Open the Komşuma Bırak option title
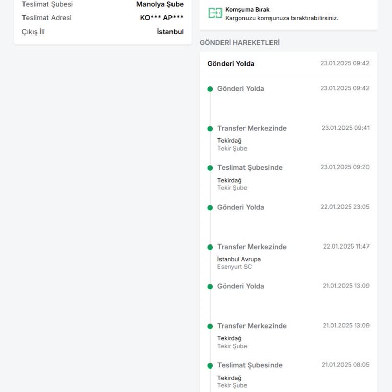392x392 pixels. point(247,10)
